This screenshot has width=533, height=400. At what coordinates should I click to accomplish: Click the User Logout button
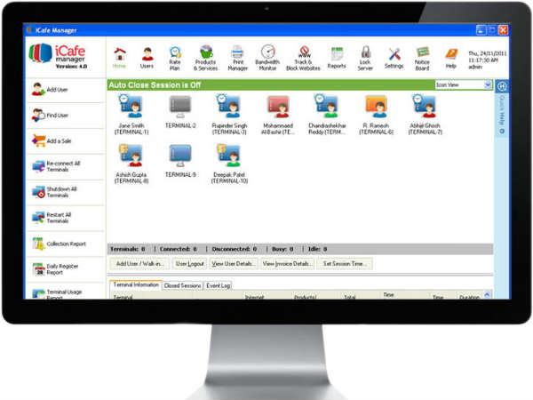pyautogui.click(x=190, y=264)
